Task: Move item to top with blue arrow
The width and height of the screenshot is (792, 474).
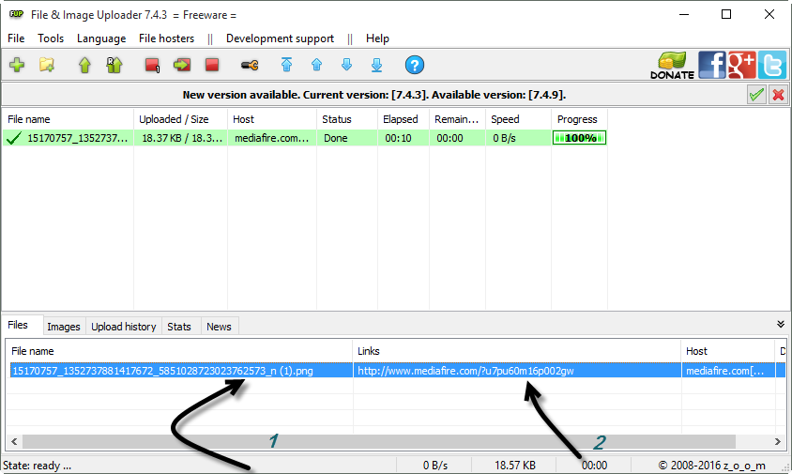Action: coord(286,65)
